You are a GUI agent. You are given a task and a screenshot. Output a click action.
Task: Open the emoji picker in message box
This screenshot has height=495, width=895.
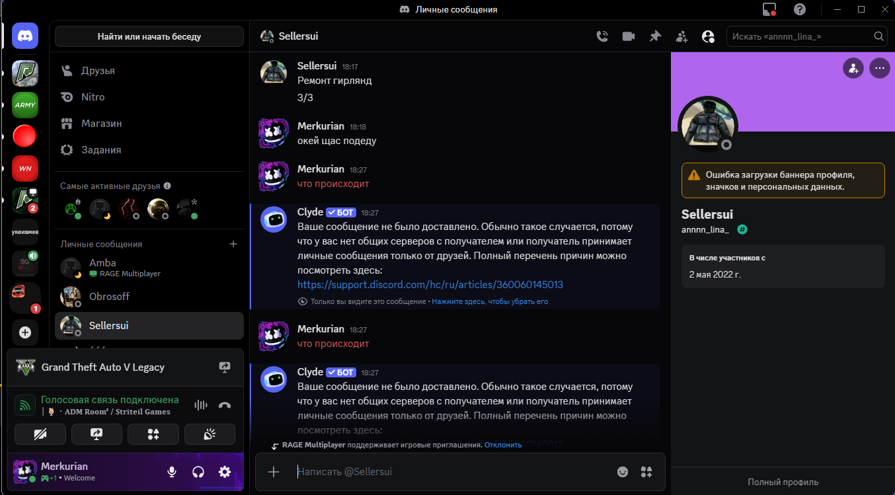point(622,471)
